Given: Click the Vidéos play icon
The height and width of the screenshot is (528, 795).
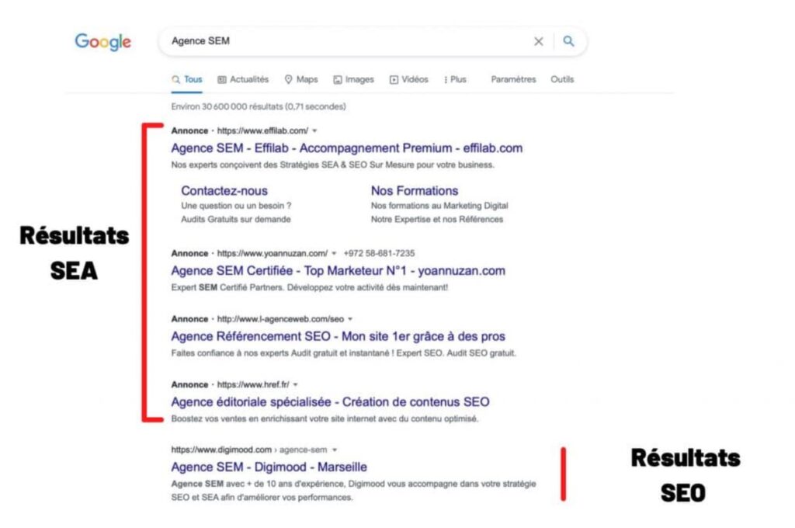Looking at the screenshot, I should [394, 80].
